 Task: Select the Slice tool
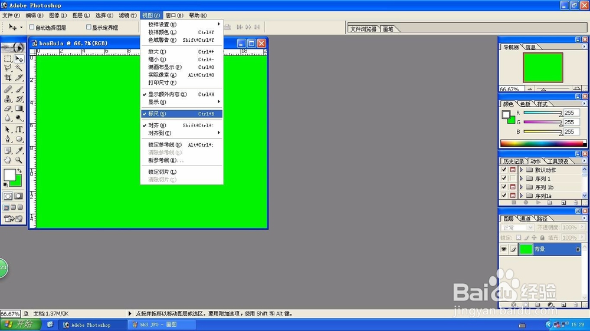(19, 77)
